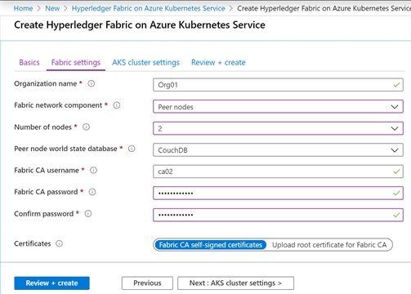The height and width of the screenshot is (294, 411).
Task: Click the Organization name input field
Action: click(278, 85)
